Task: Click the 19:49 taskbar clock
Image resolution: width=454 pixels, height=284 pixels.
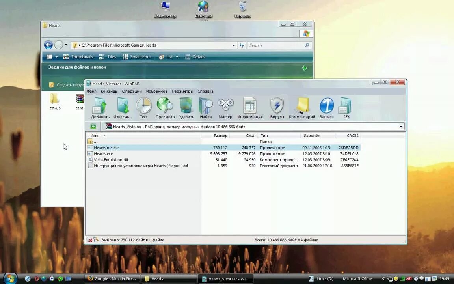Action: click(444, 279)
